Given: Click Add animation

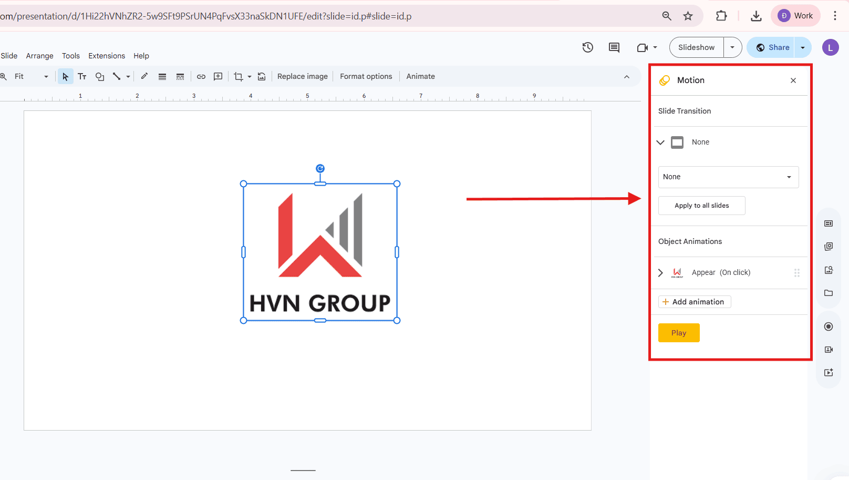Looking at the screenshot, I should (x=694, y=301).
